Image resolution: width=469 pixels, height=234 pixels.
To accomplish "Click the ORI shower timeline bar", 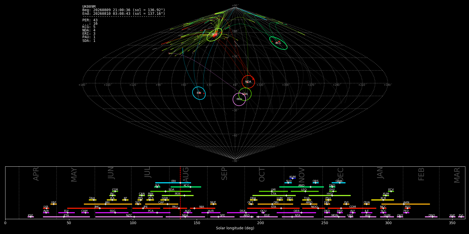I will [275, 204].
